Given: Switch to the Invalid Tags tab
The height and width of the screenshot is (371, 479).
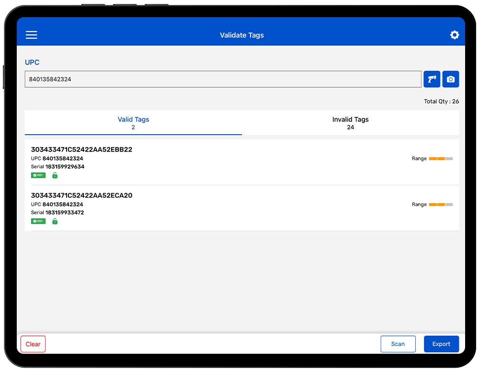Looking at the screenshot, I should pyautogui.click(x=350, y=123).
